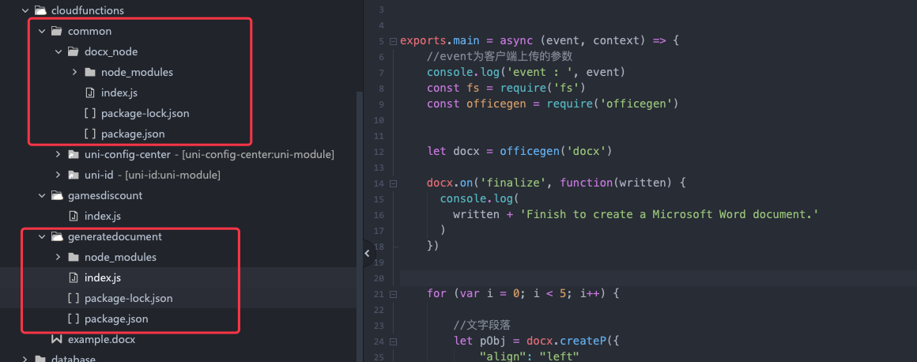This screenshot has width=917, height=362.
Task: Click the common folder icon
Action: click(x=57, y=31)
